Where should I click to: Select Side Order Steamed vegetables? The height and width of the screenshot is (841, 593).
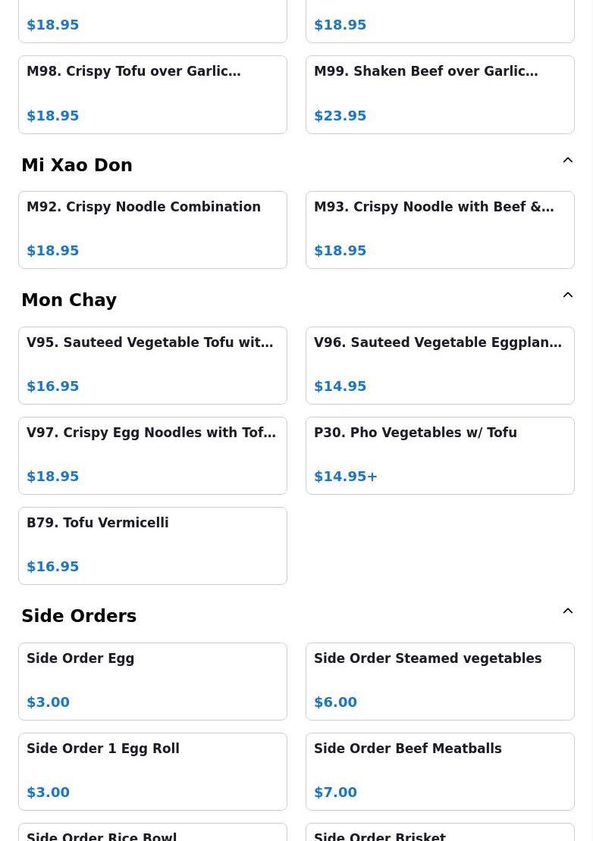pos(440,681)
